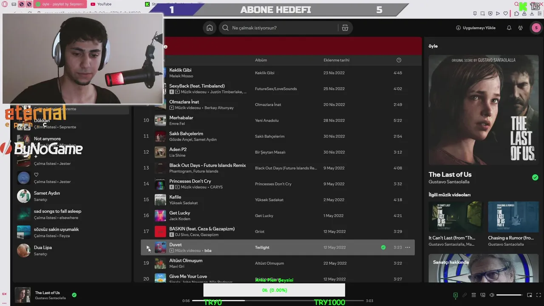Viewport: 544px width, 306px height.
Task: Open the Browse icon in search bar
Action: 345,28
